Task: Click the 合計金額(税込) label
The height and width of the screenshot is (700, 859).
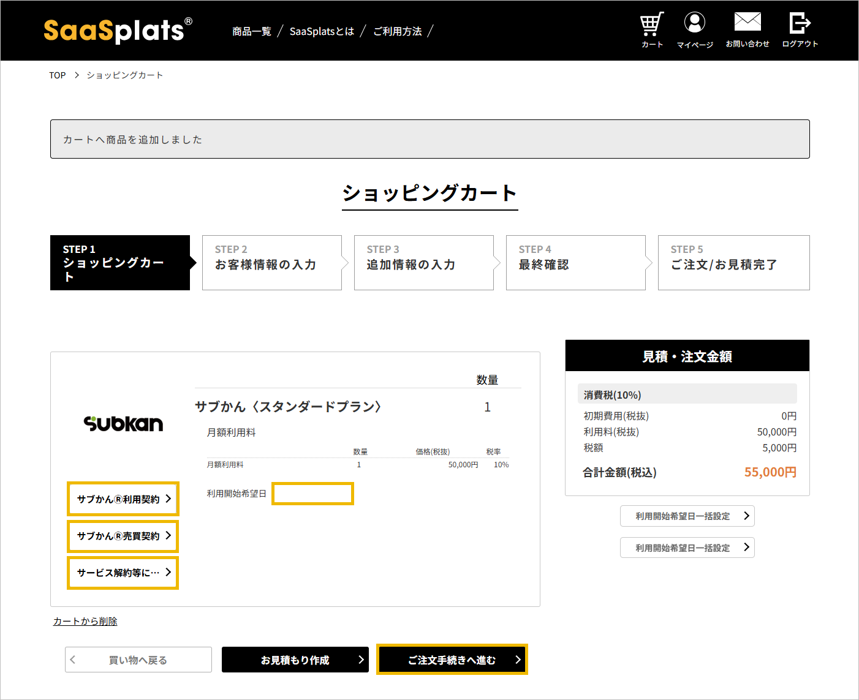Action: click(619, 472)
